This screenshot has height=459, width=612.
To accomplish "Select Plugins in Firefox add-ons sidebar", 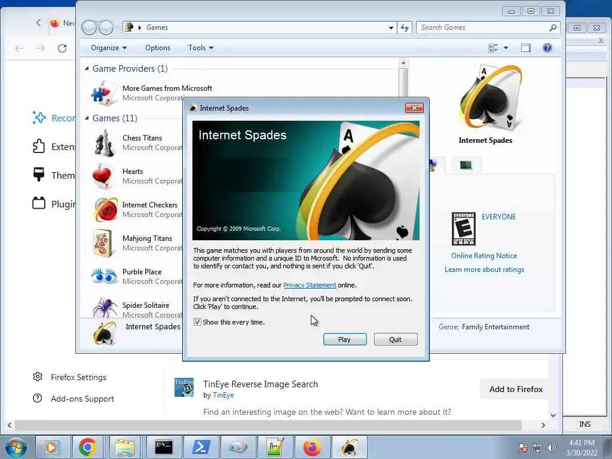I will (x=54, y=204).
